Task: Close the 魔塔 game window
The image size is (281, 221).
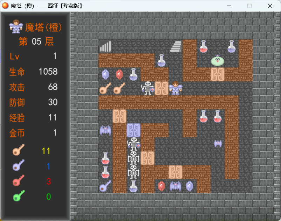Action: 270,6
